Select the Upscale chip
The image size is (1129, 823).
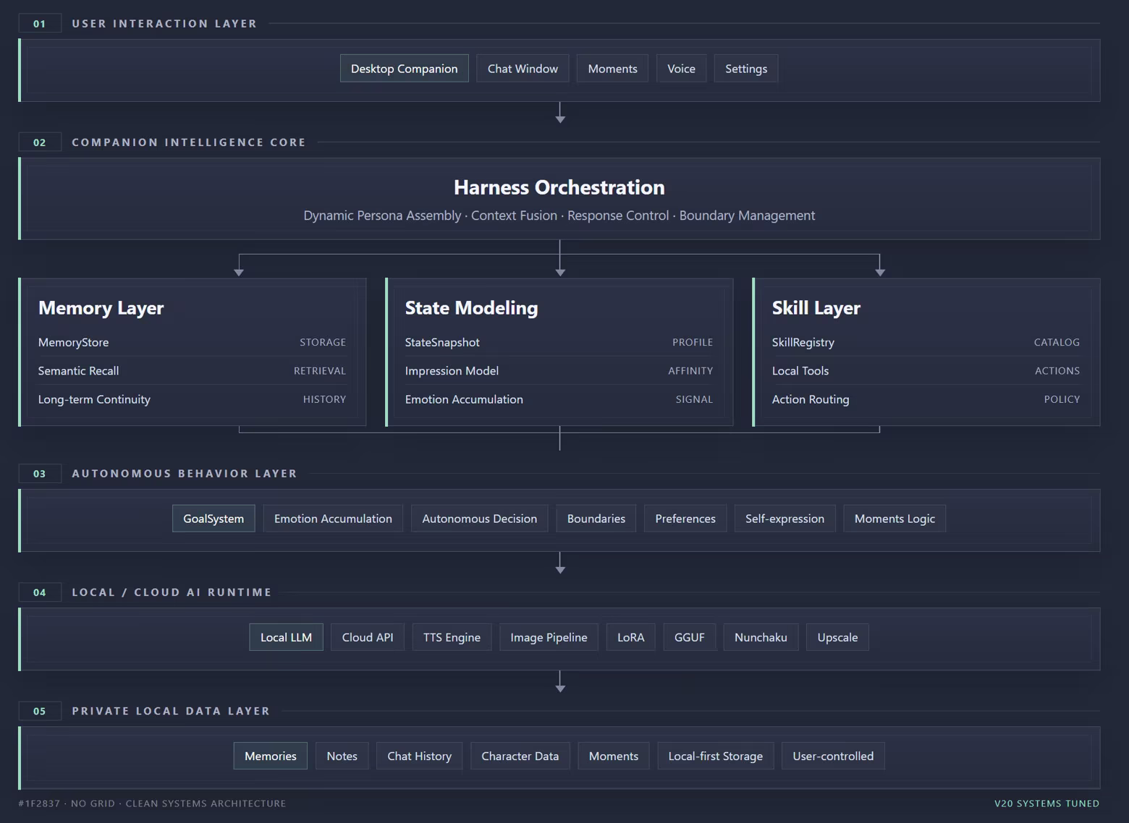pyautogui.click(x=837, y=637)
